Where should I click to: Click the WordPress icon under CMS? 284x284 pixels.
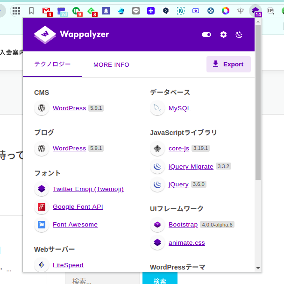click(x=42, y=108)
